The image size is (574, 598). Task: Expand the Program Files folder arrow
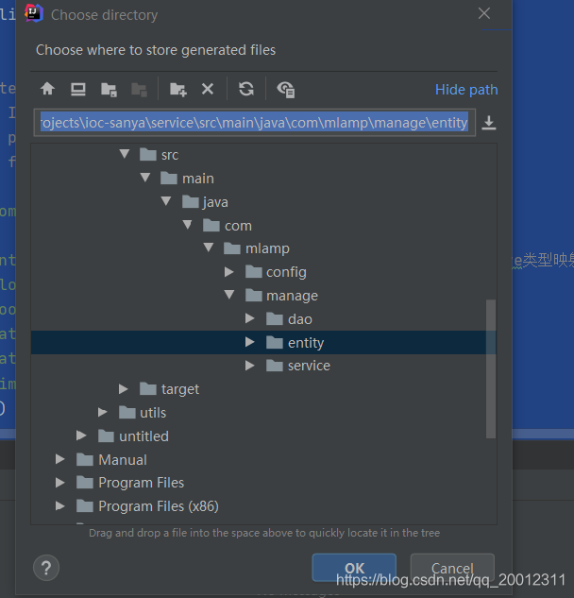(x=59, y=483)
